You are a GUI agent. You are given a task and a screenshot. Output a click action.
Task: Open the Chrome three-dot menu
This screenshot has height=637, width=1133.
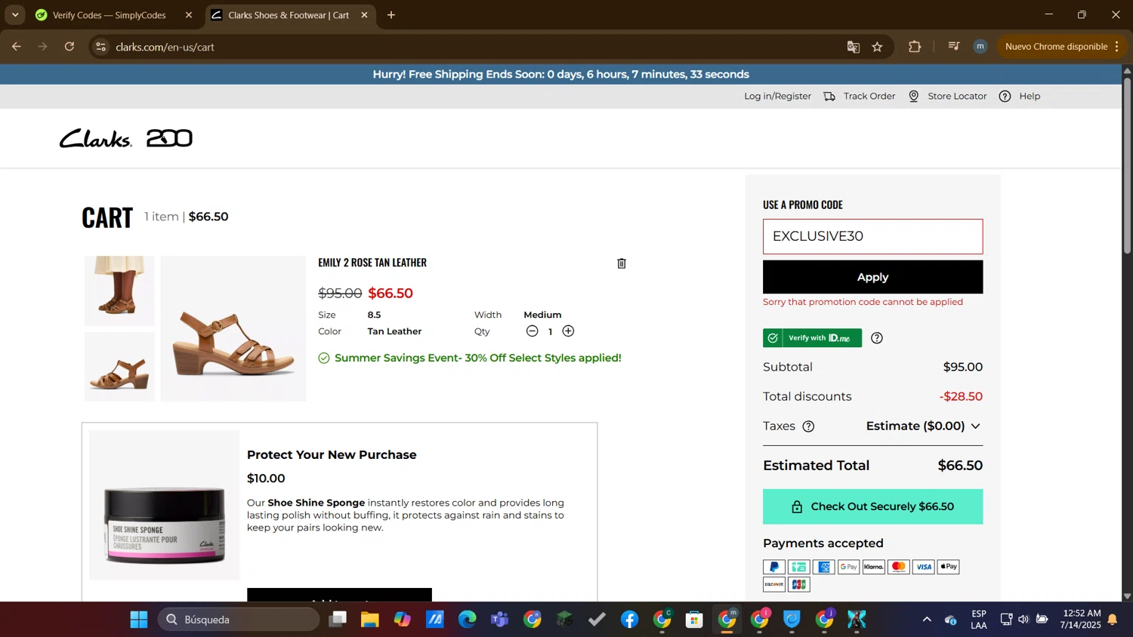coord(1116,47)
